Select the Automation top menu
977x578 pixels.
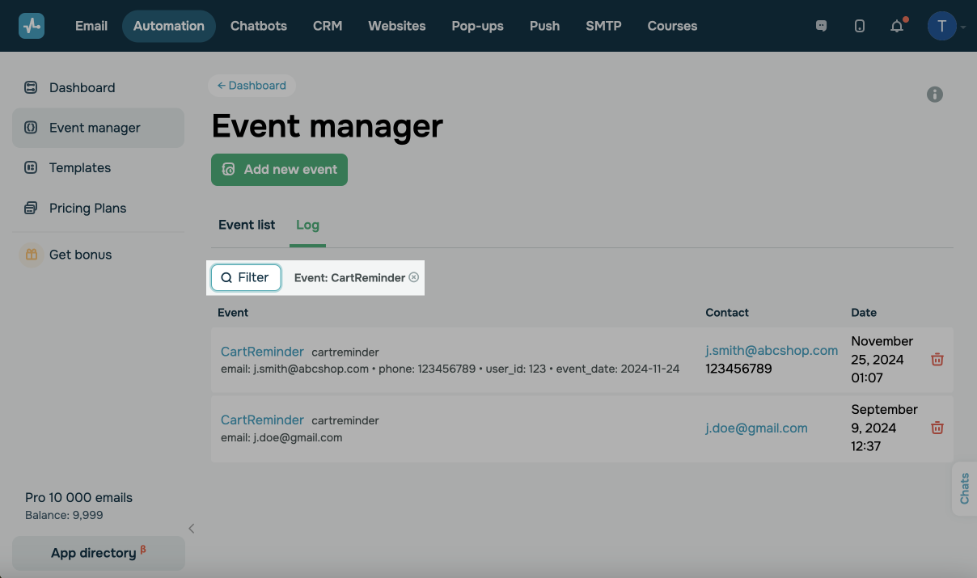coord(169,26)
